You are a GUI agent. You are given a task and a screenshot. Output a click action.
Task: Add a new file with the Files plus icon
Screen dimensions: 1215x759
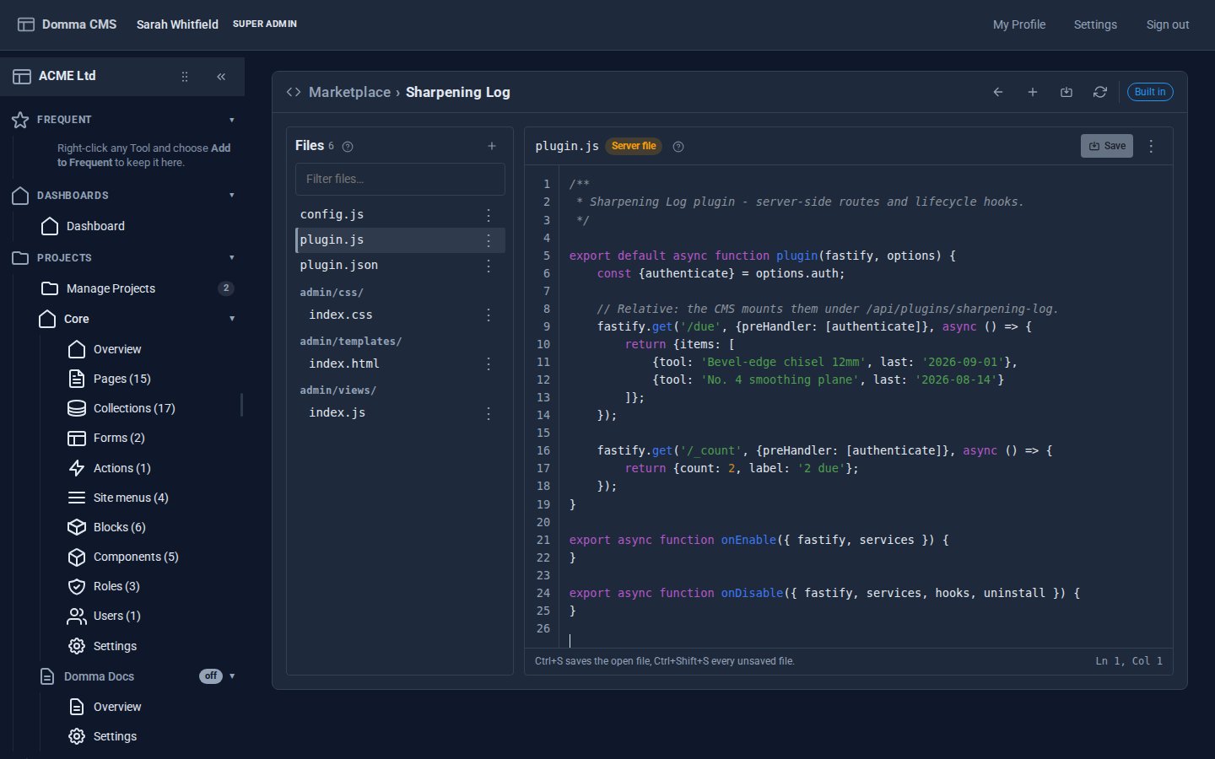pyautogui.click(x=492, y=146)
